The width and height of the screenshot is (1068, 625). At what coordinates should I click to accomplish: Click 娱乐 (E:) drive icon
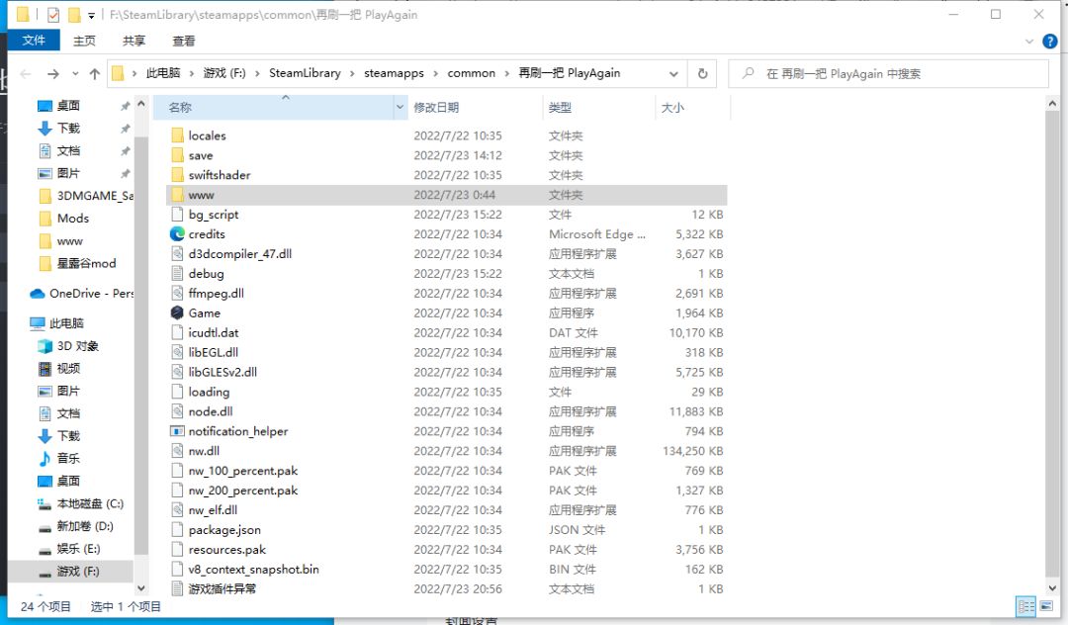pyautogui.click(x=44, y=550)
